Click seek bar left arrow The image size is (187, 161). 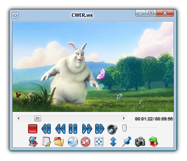tap(18, 118)
